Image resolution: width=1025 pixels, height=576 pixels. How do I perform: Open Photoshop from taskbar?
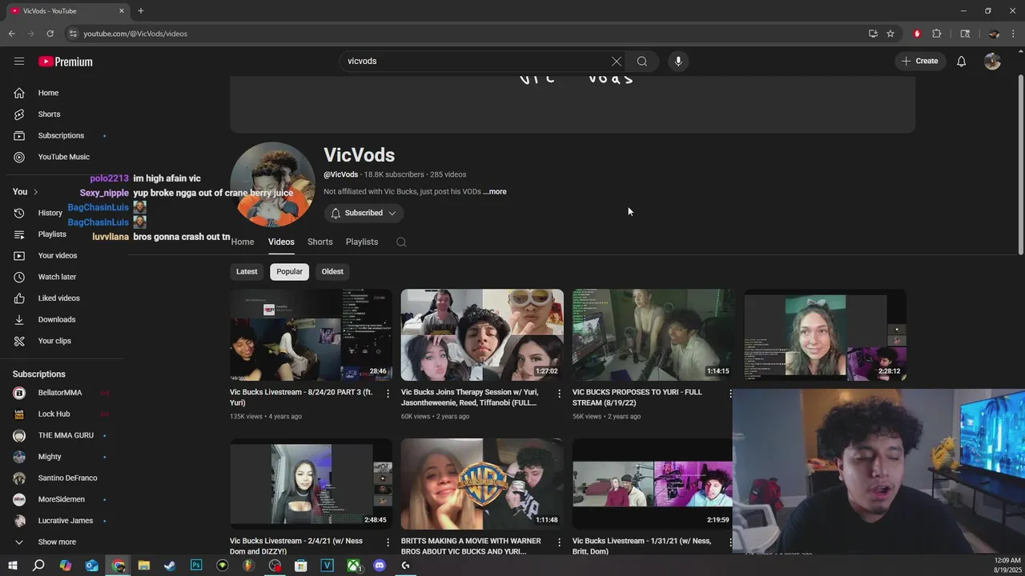[196, 566]
